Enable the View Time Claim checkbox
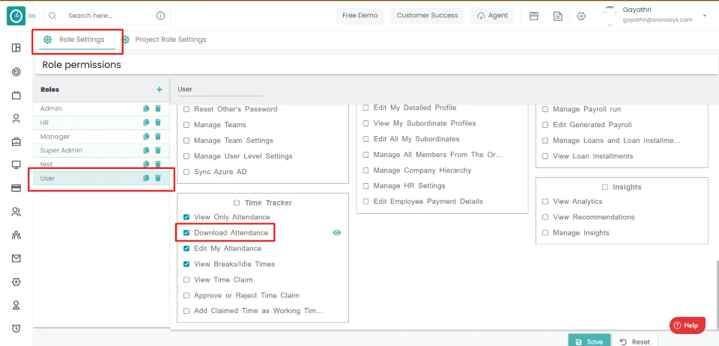Screen dimensions: 719x346 (x=186, y=280)
